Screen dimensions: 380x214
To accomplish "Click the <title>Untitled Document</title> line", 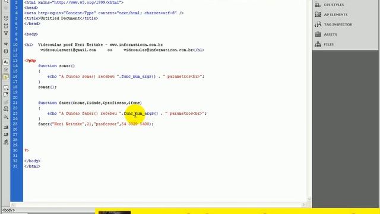I will click(61, 18).
